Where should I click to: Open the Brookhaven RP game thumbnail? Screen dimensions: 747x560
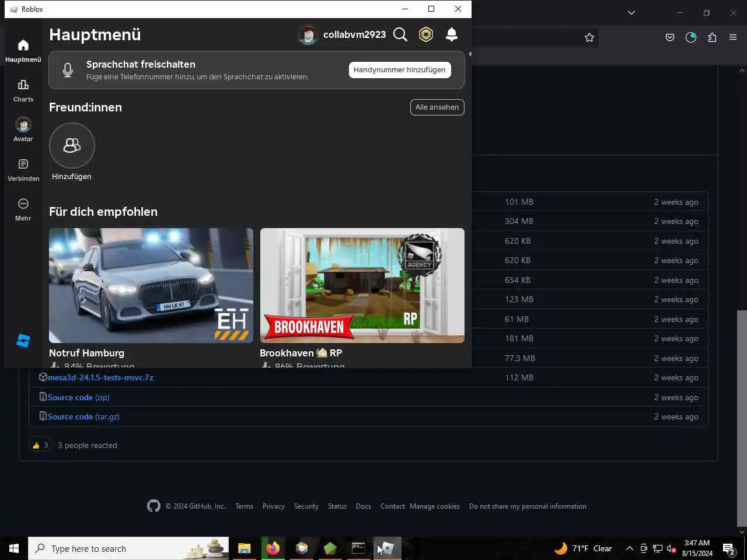point(362,285)
